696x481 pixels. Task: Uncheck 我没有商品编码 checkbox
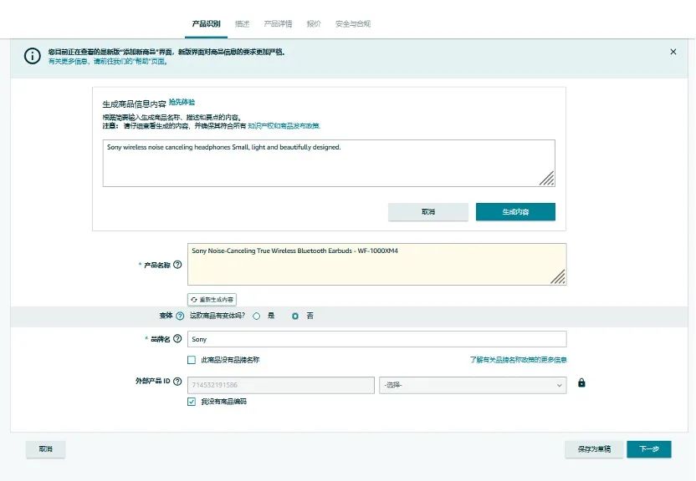(x=192, y=402)
